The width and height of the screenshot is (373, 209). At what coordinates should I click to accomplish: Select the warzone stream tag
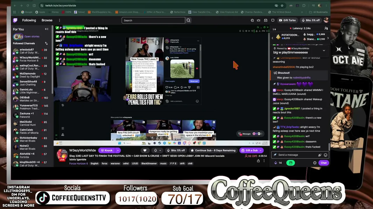[115, 163]
